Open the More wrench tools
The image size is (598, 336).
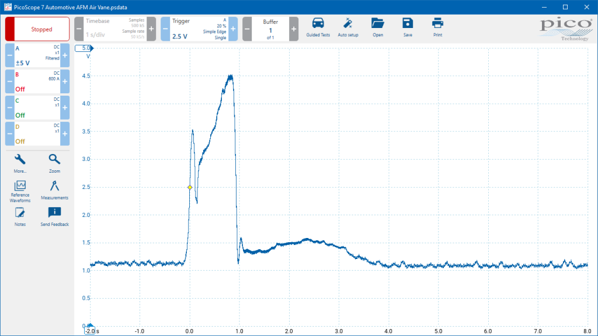[20, 163]
